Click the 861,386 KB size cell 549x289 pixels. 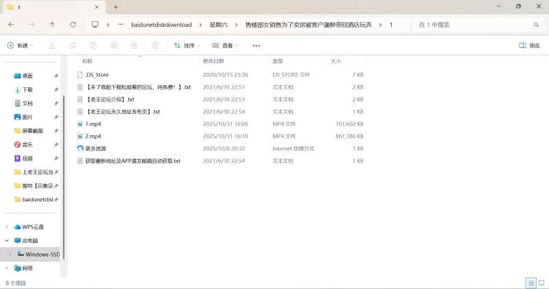[349, 137]
